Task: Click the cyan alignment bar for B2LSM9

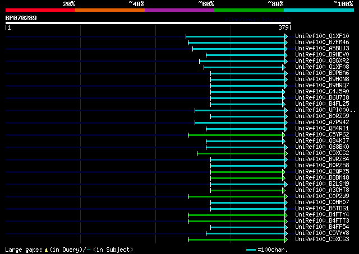Action: pos(248,185)
